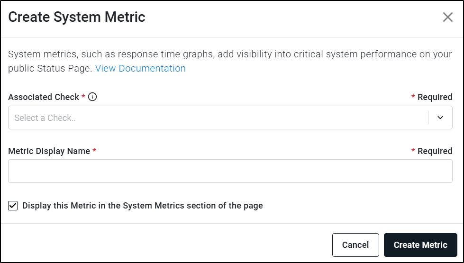Click the Create System Metric title
The width and height of the screenshot is (464, 263).
coord(77,17)
